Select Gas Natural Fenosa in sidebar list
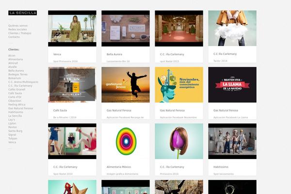This screenshot has width=291, height=194. point(20,108)
